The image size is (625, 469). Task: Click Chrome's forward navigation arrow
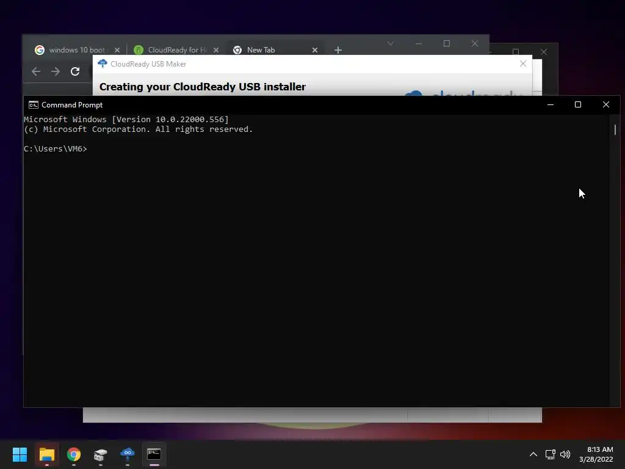56,71
